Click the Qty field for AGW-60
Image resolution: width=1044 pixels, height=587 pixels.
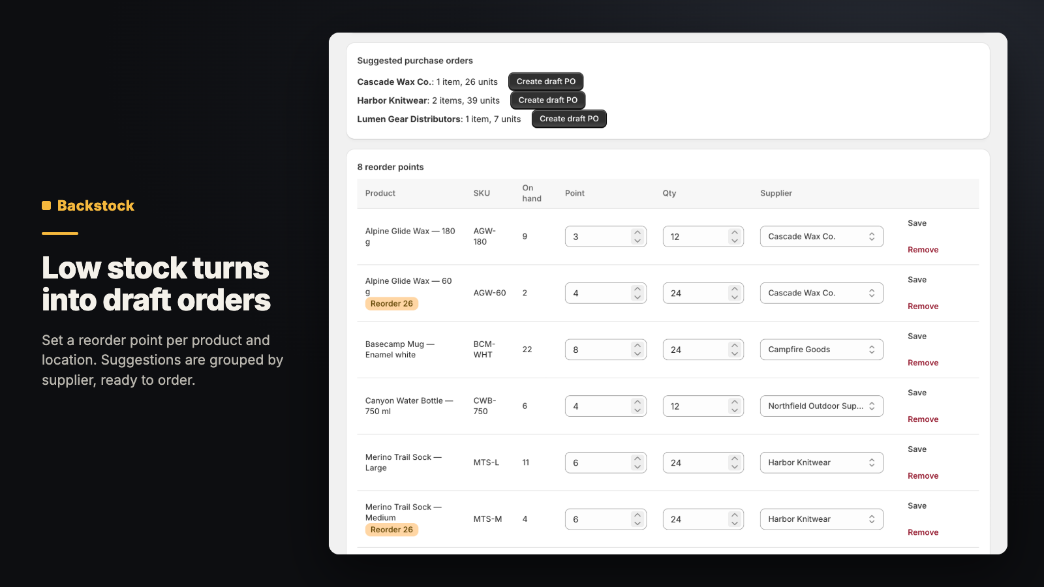pos(703,293)
